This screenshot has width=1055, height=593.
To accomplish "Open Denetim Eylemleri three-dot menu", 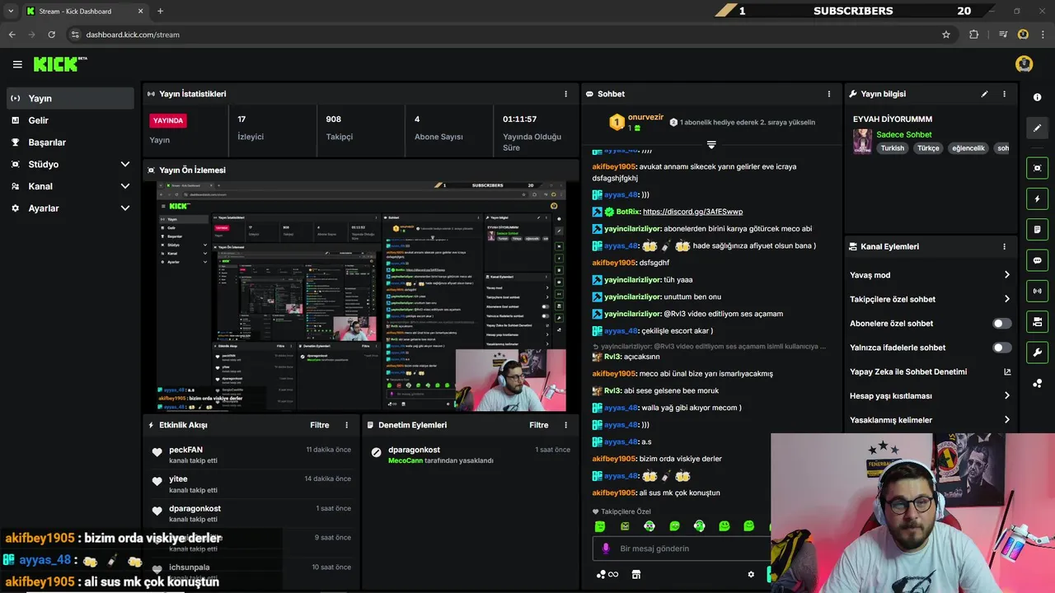I will (x=565, y=425).
